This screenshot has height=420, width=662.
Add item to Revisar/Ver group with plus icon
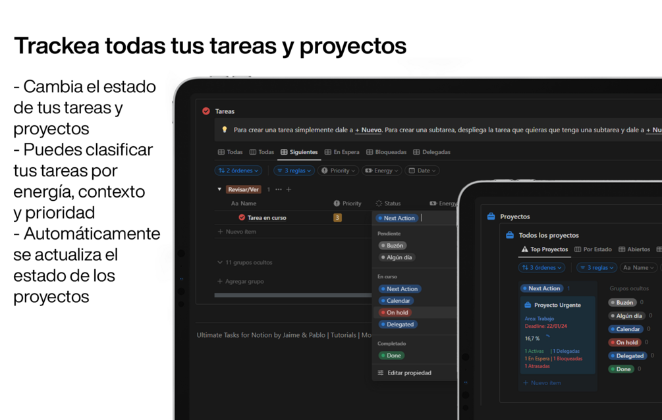pos(289,190)
